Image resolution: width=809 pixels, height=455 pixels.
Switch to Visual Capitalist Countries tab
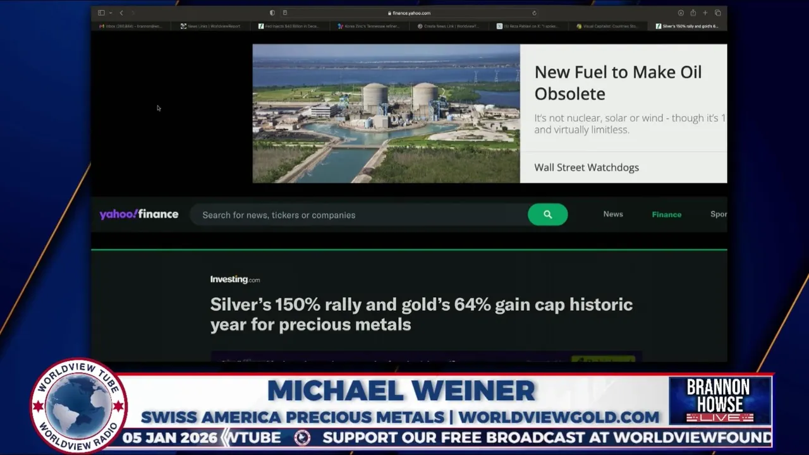(607, 26)
